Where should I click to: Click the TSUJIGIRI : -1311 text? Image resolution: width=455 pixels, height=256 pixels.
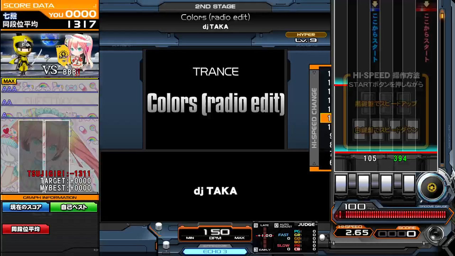click(59, 174)
